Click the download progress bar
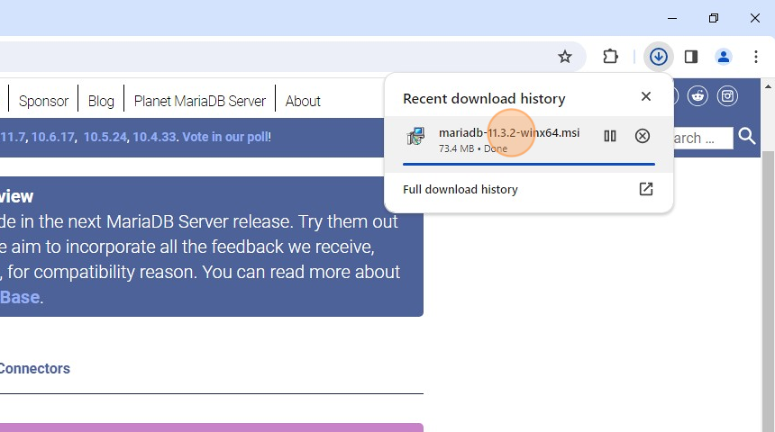 coord(529,164)
